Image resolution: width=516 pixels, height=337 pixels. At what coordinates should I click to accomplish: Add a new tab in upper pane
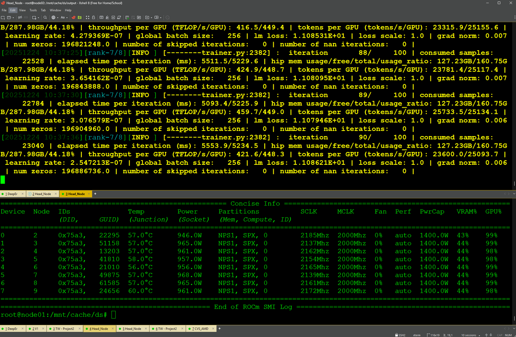coord(96,194)
